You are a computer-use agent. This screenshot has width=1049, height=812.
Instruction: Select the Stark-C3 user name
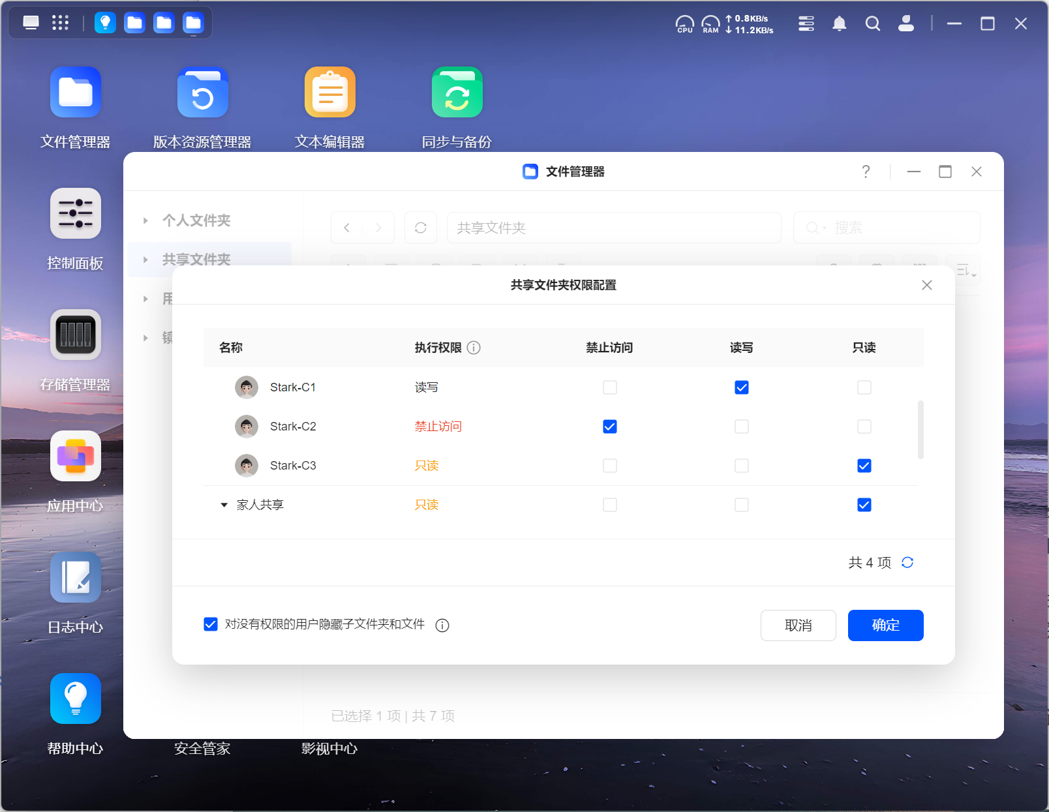tap(293, 466)
